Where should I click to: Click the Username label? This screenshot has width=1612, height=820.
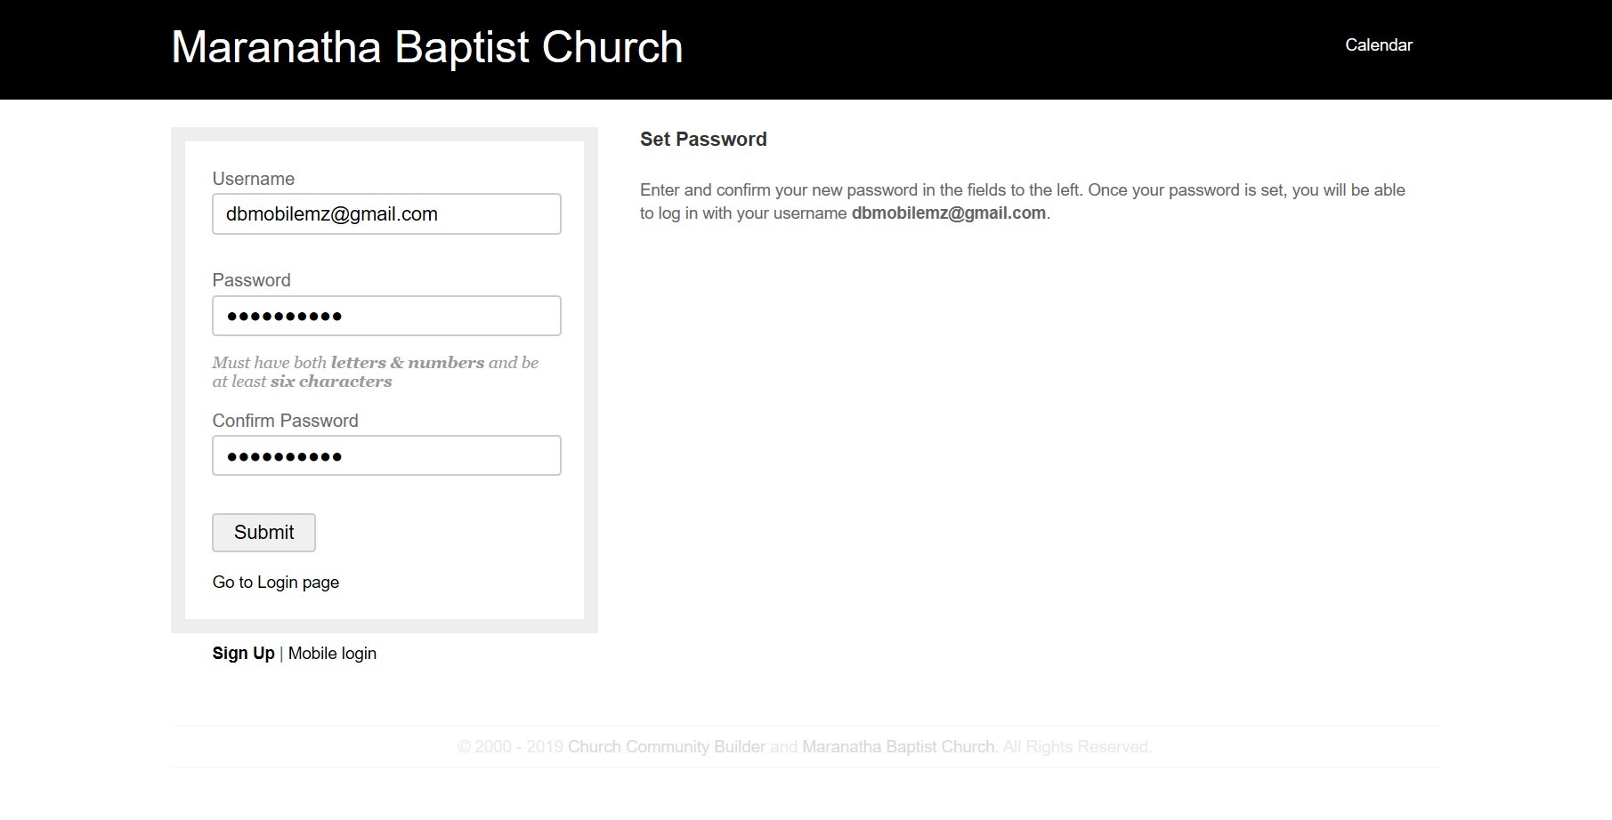tap(253, 179)
